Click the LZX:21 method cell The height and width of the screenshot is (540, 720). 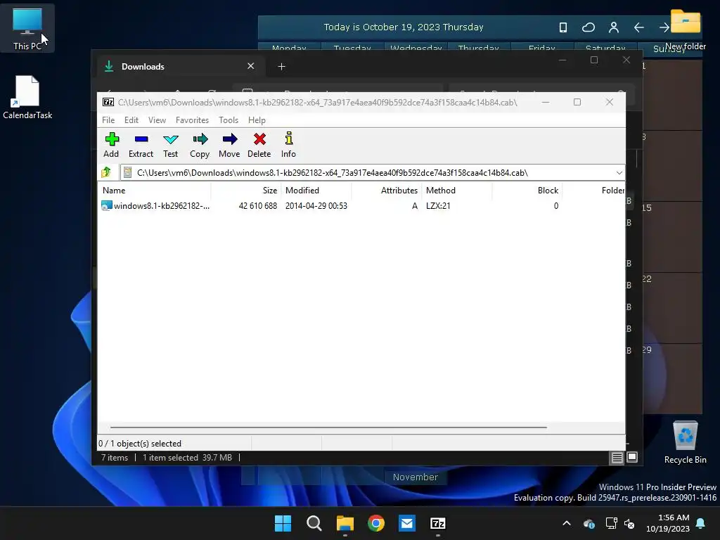pyautogui.click(x=438, y=206)
